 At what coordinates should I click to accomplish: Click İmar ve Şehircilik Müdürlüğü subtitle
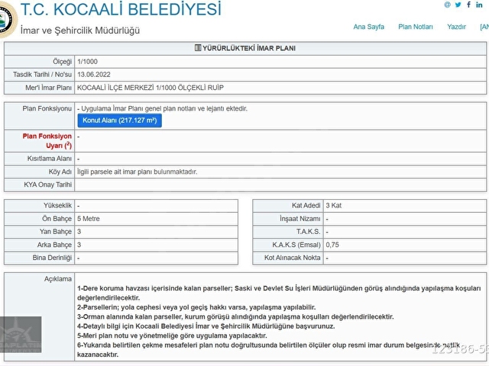click(x=80, y=30)
